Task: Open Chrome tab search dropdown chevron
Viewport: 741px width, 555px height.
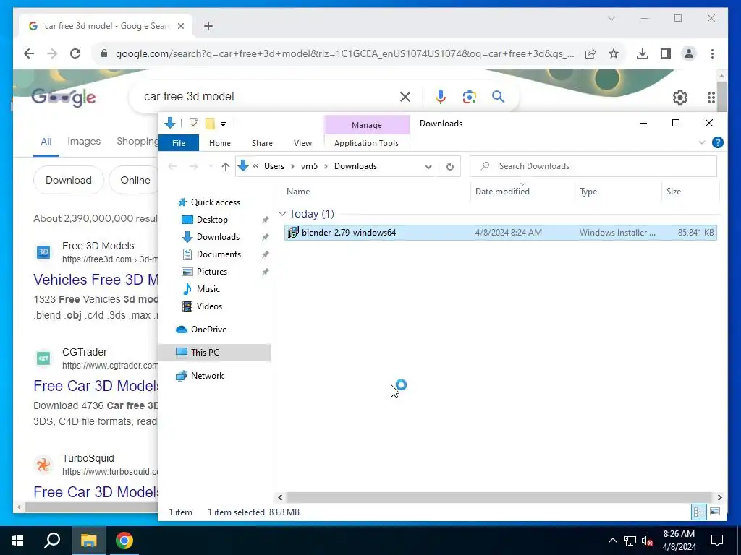Action: coord(611,18)
